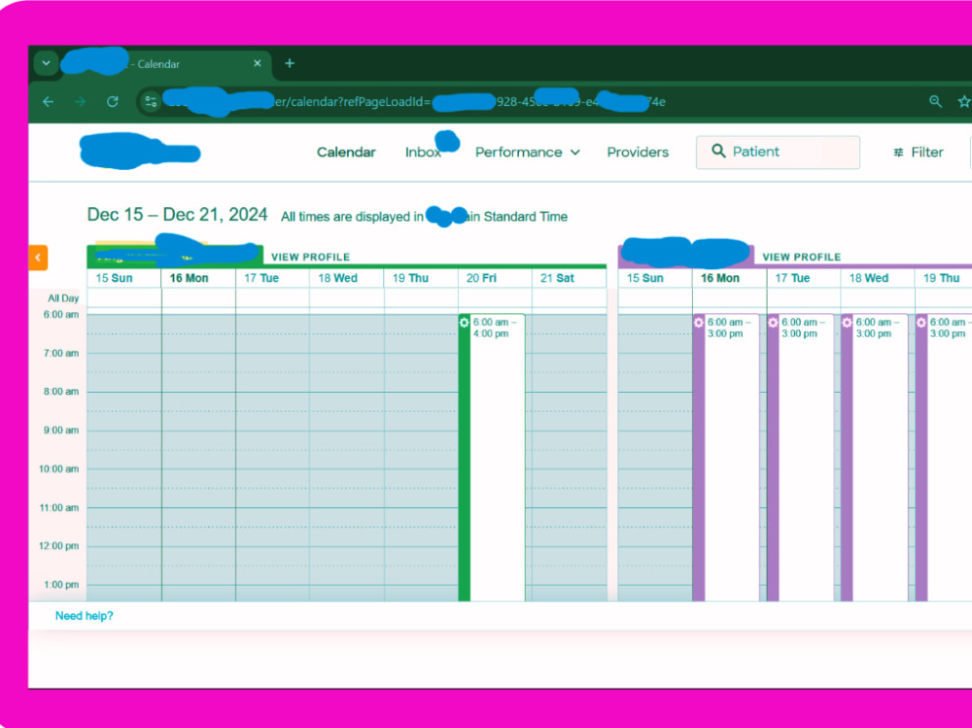Click gear icon on purple 18 Wed shift
The width and height of the screenshot is (972, 728).
tap(847, 323)
